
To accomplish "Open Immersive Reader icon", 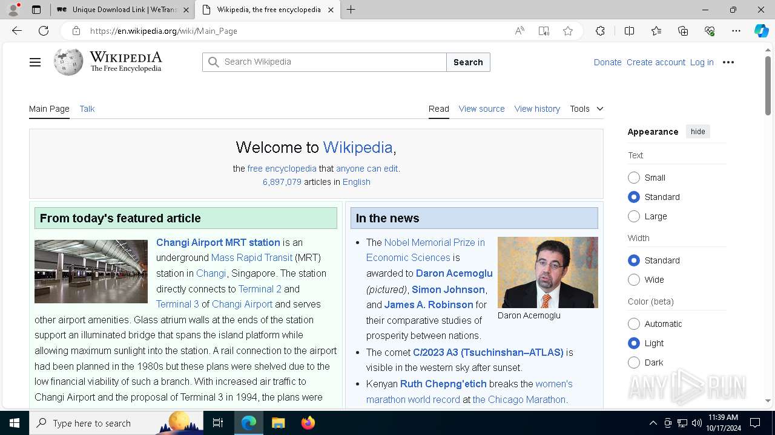I will 544,31.
